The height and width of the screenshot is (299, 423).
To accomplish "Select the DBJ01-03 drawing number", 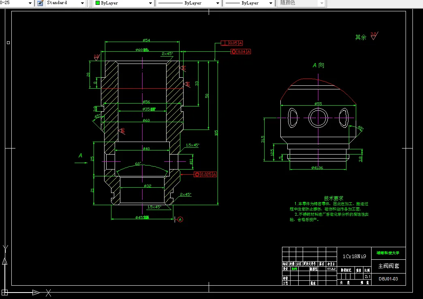I will pos(389,279).
